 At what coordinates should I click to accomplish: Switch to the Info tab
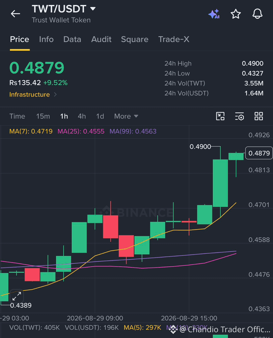pos(46,40)
